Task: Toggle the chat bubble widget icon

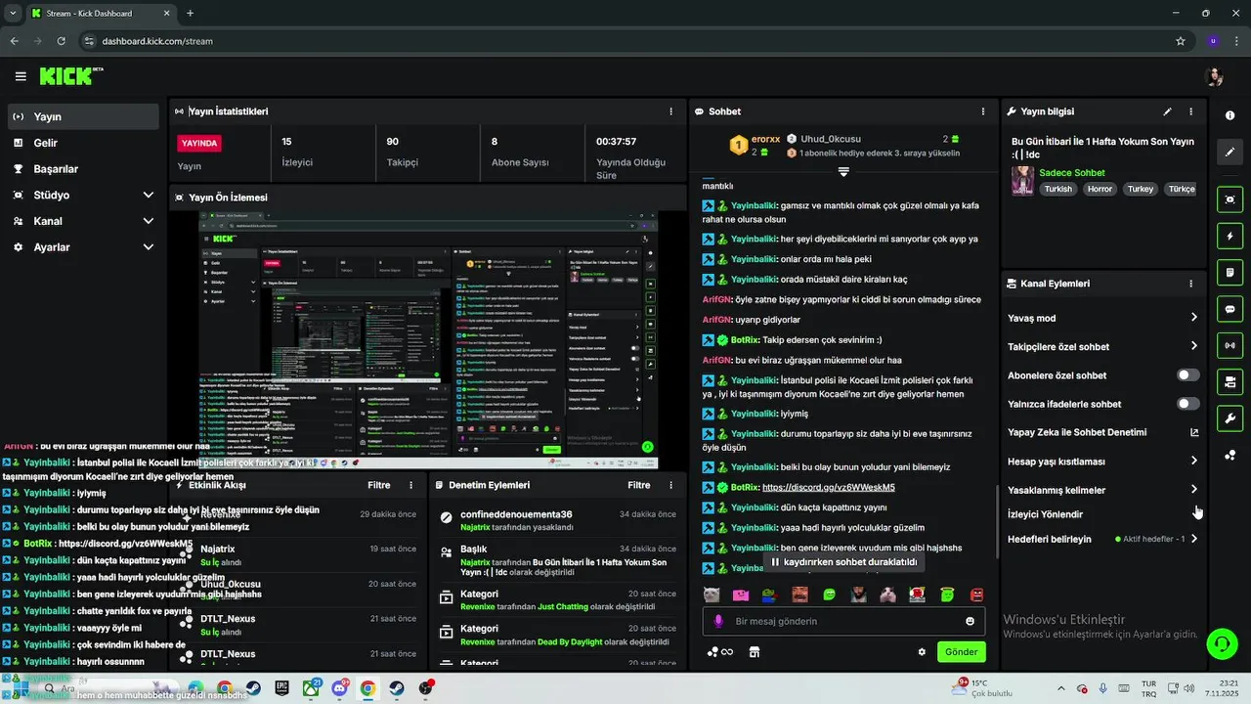Action: tap(1229, 309)
